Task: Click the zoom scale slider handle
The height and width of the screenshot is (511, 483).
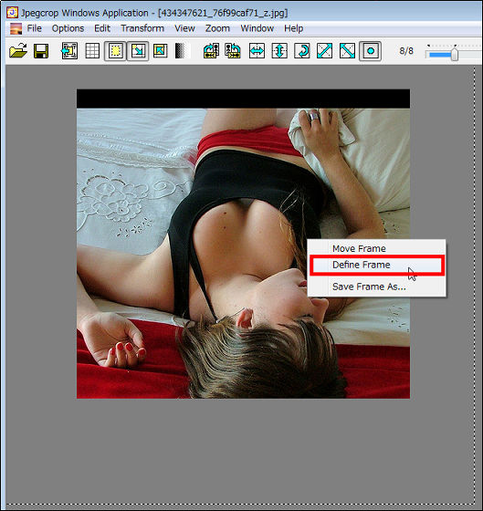Action: (455, 54)
